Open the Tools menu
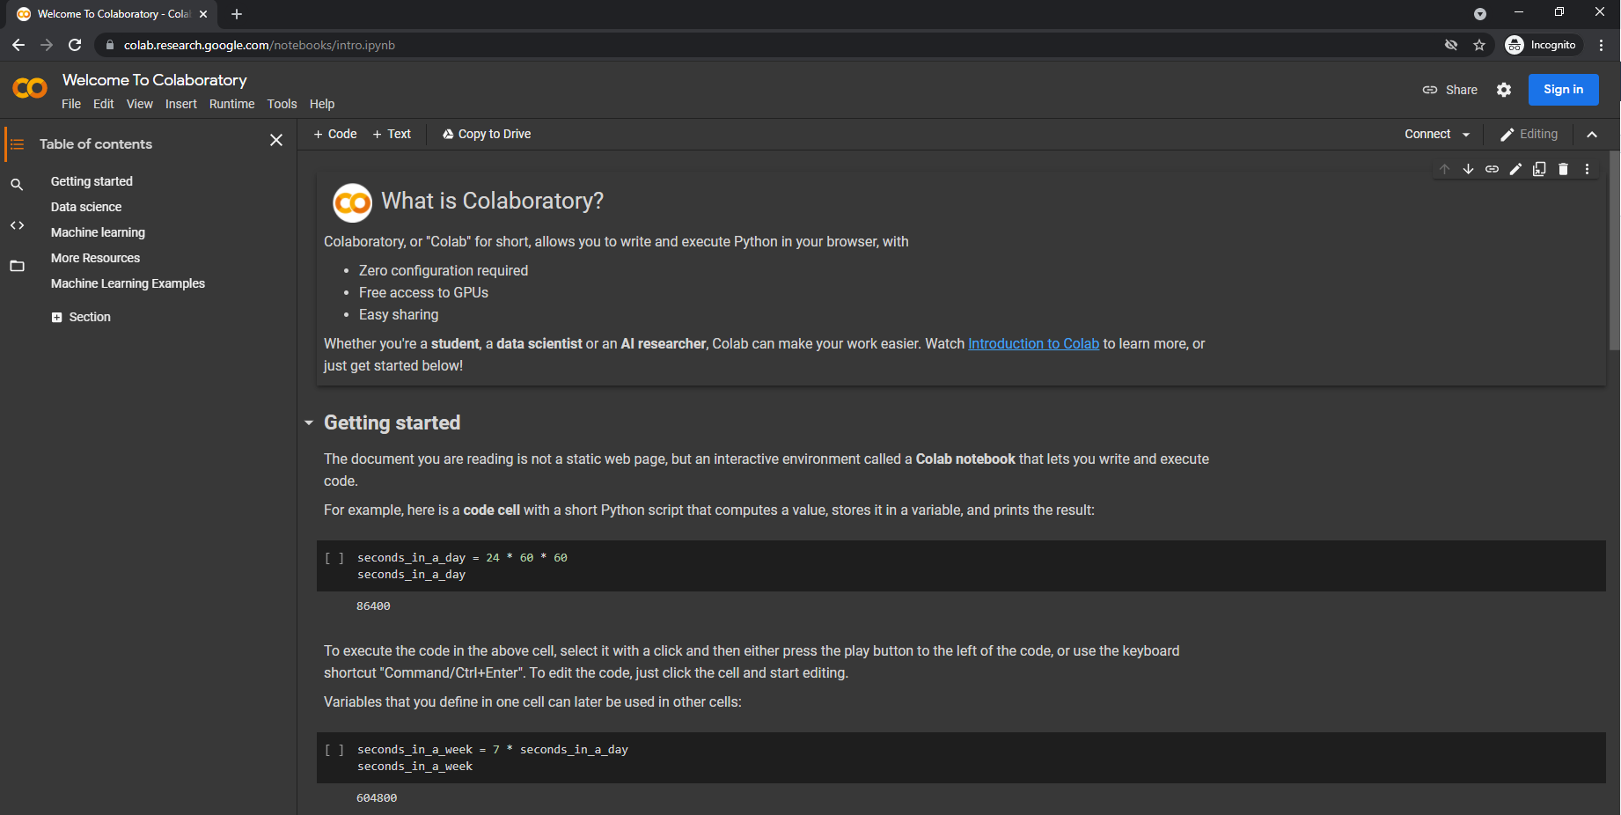The height and width of the screenshot is (815, 1621). (282, 104)
